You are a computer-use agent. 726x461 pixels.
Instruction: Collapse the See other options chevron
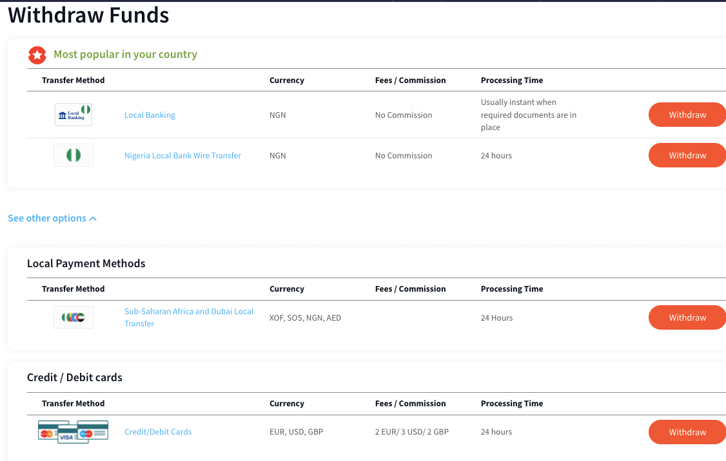pyautogui.click(x=93, y=219)
